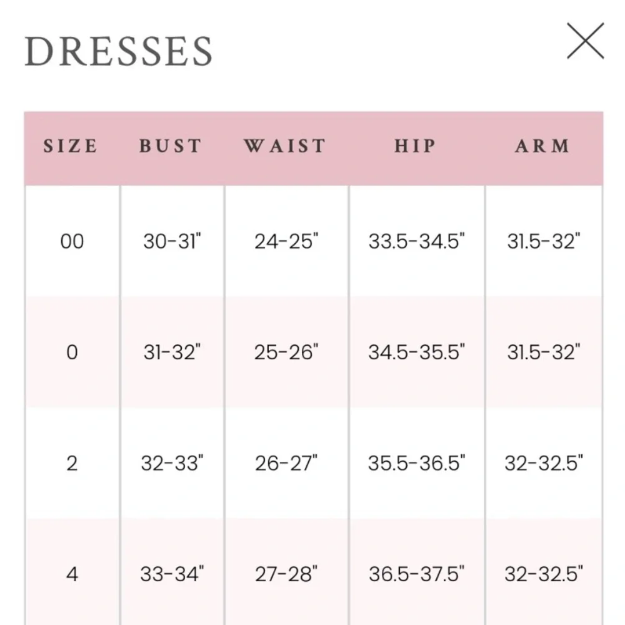The width and height of the screenshot is (625, 625).
Task: Select the SIZE column header
Action: (71, 146)
